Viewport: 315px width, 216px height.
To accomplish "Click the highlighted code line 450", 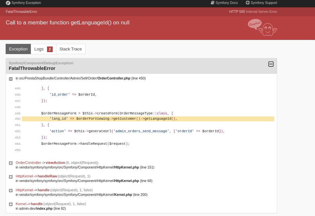I will pyautogui.click(x=116, y=119).
